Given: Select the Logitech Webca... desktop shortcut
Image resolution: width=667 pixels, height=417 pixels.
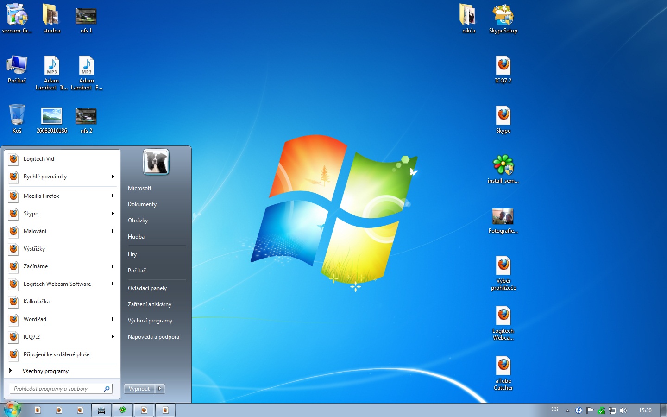Looking at the screenshot, I should [503, 323].
